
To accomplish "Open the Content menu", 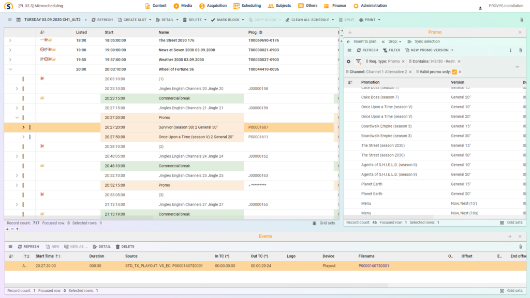I will pyautogui.click(x=156, y=6).
